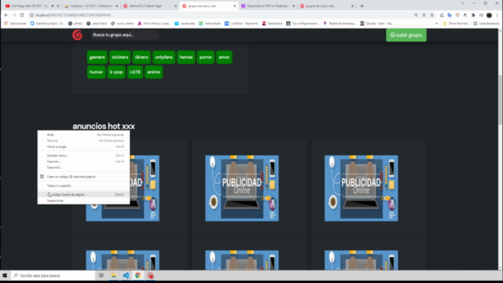The width and height of the screenshot is (503, 283).
Task: Open the extensions puzzle piece icon
Action: tap(473, 15)
